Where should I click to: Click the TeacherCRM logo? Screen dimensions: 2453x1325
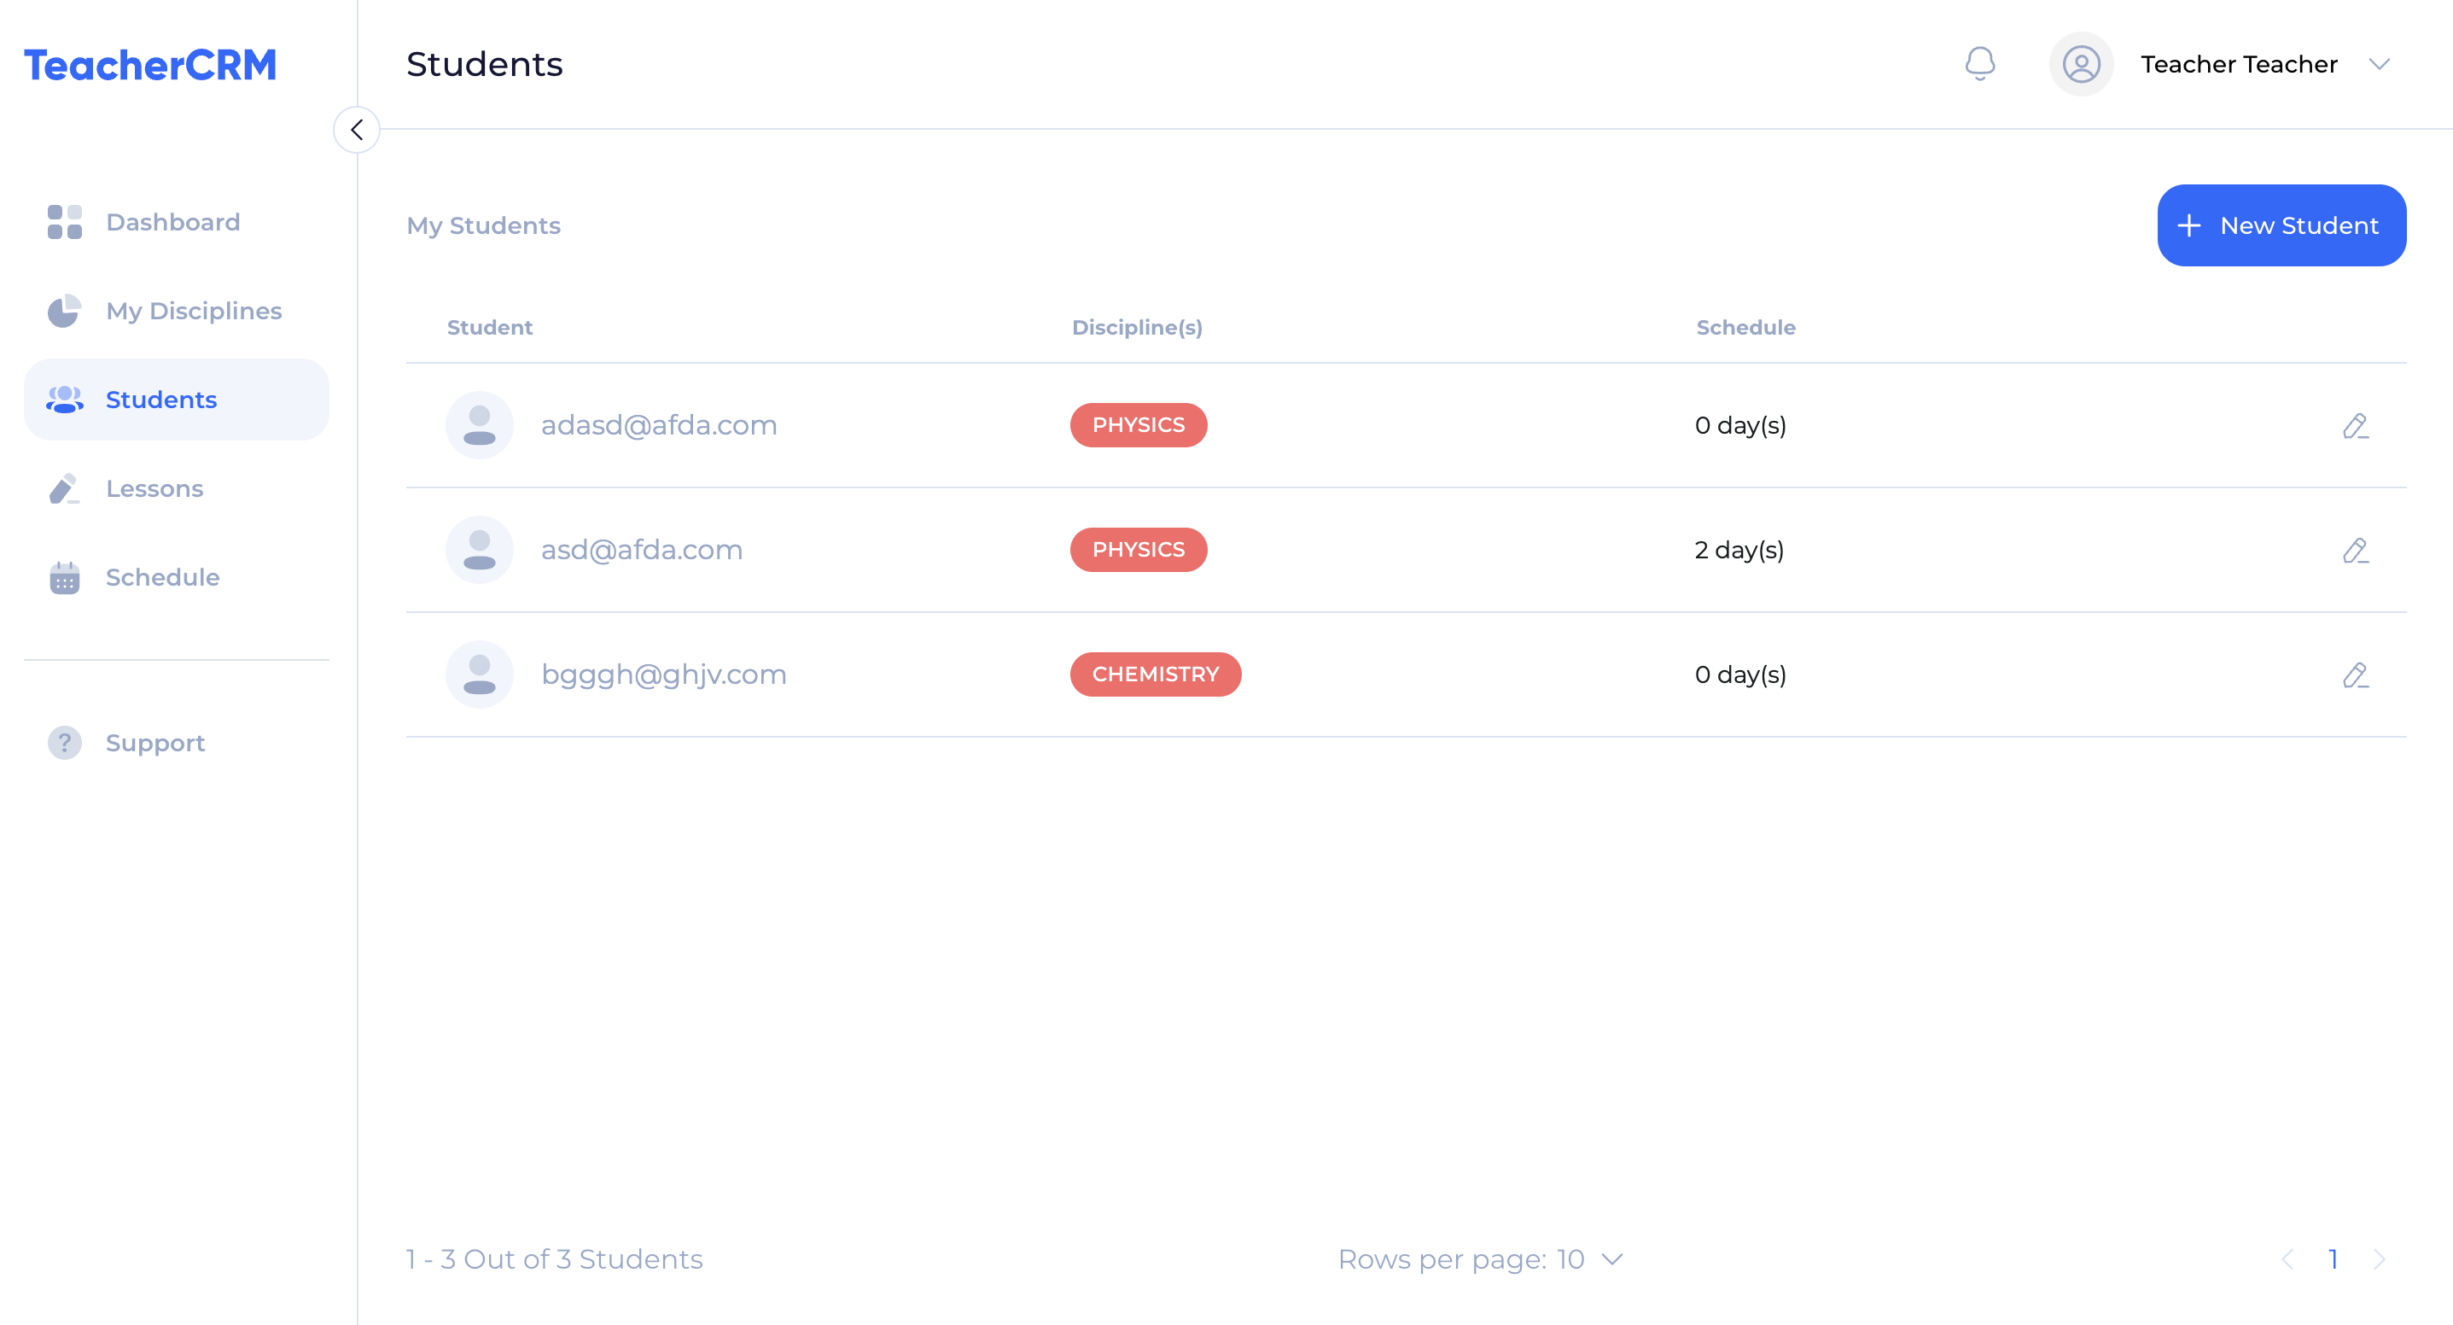(150, 65)
